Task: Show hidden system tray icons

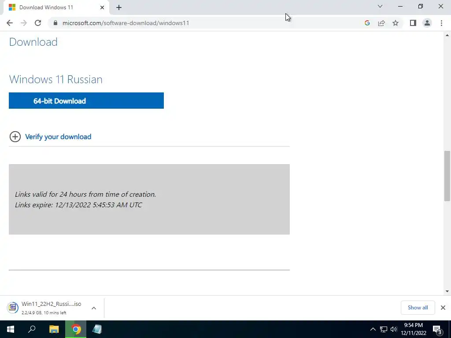Action: pos(373,329)
